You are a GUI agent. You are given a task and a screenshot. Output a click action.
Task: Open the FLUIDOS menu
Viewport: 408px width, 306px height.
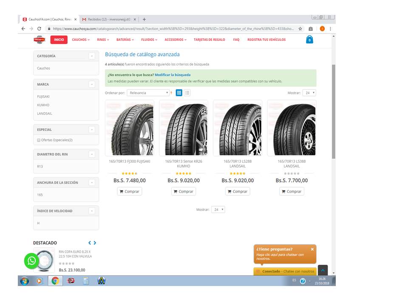tap(149, 40)
